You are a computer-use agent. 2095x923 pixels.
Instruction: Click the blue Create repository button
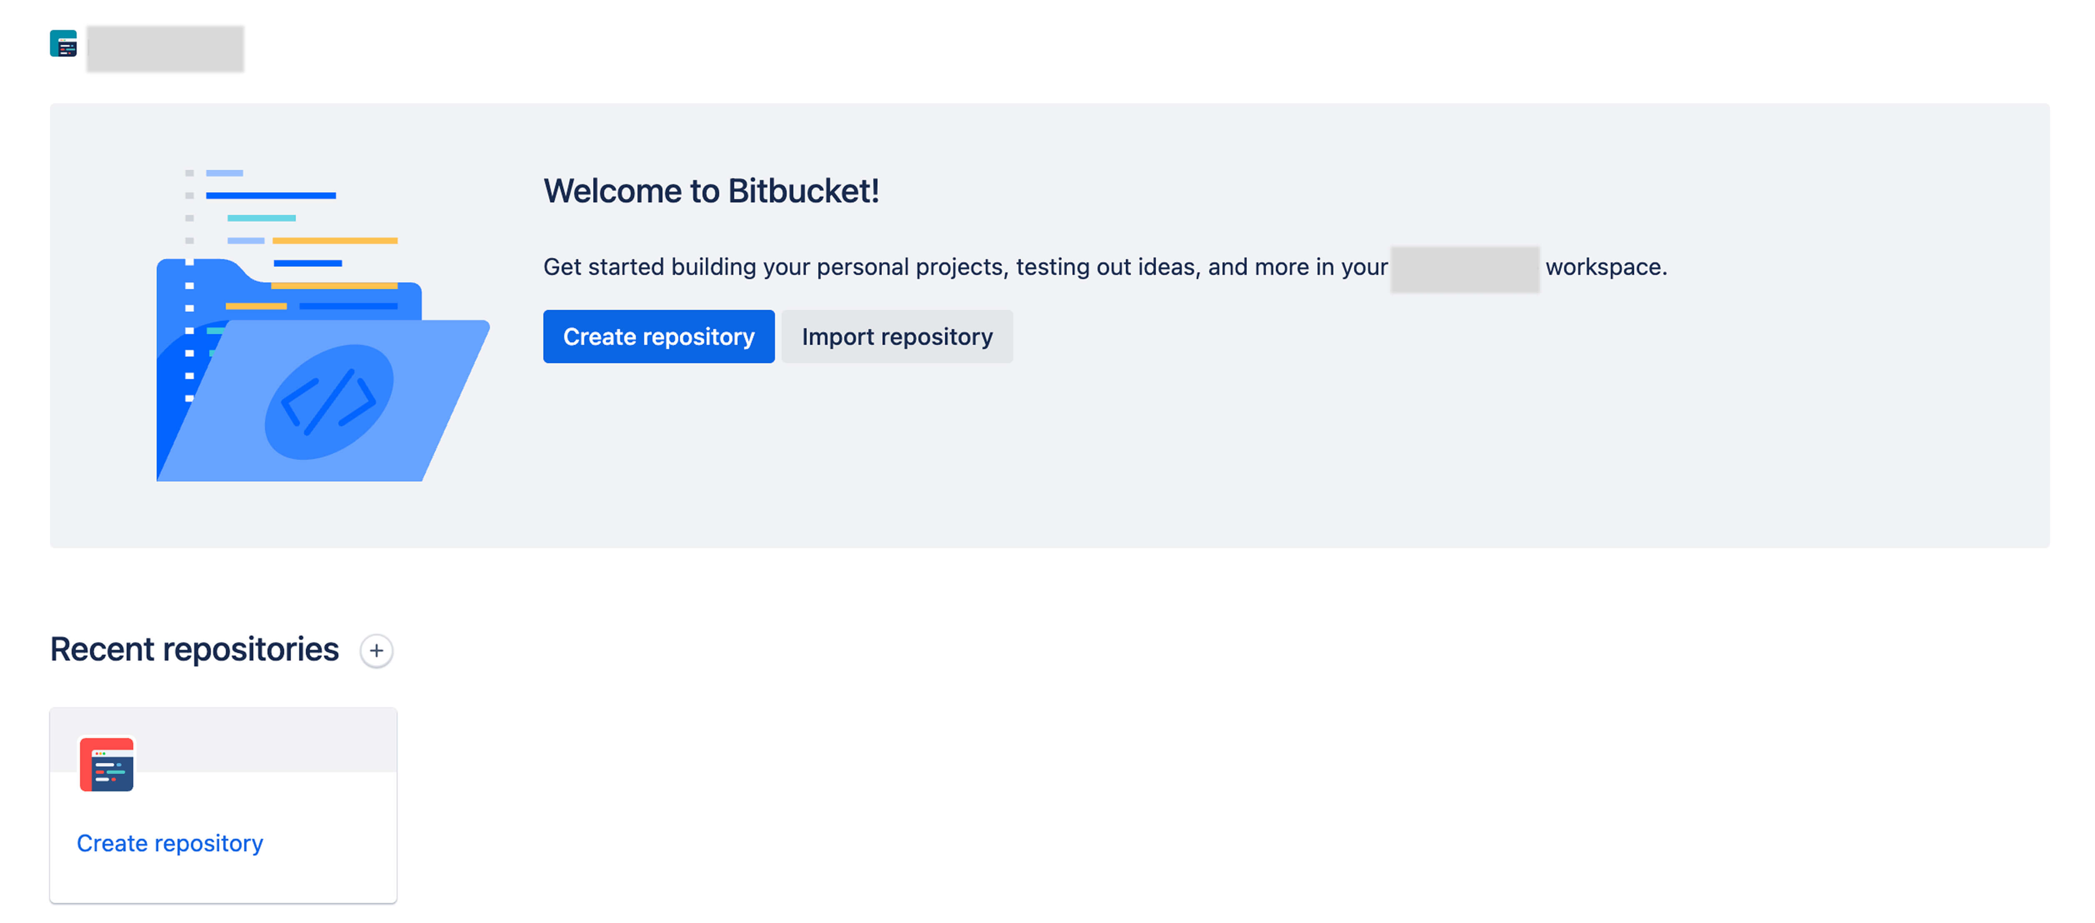[659, 336]
